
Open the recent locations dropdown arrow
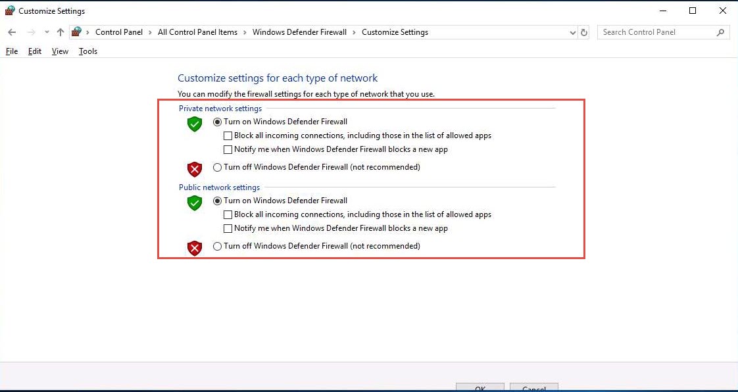point(47,32)
